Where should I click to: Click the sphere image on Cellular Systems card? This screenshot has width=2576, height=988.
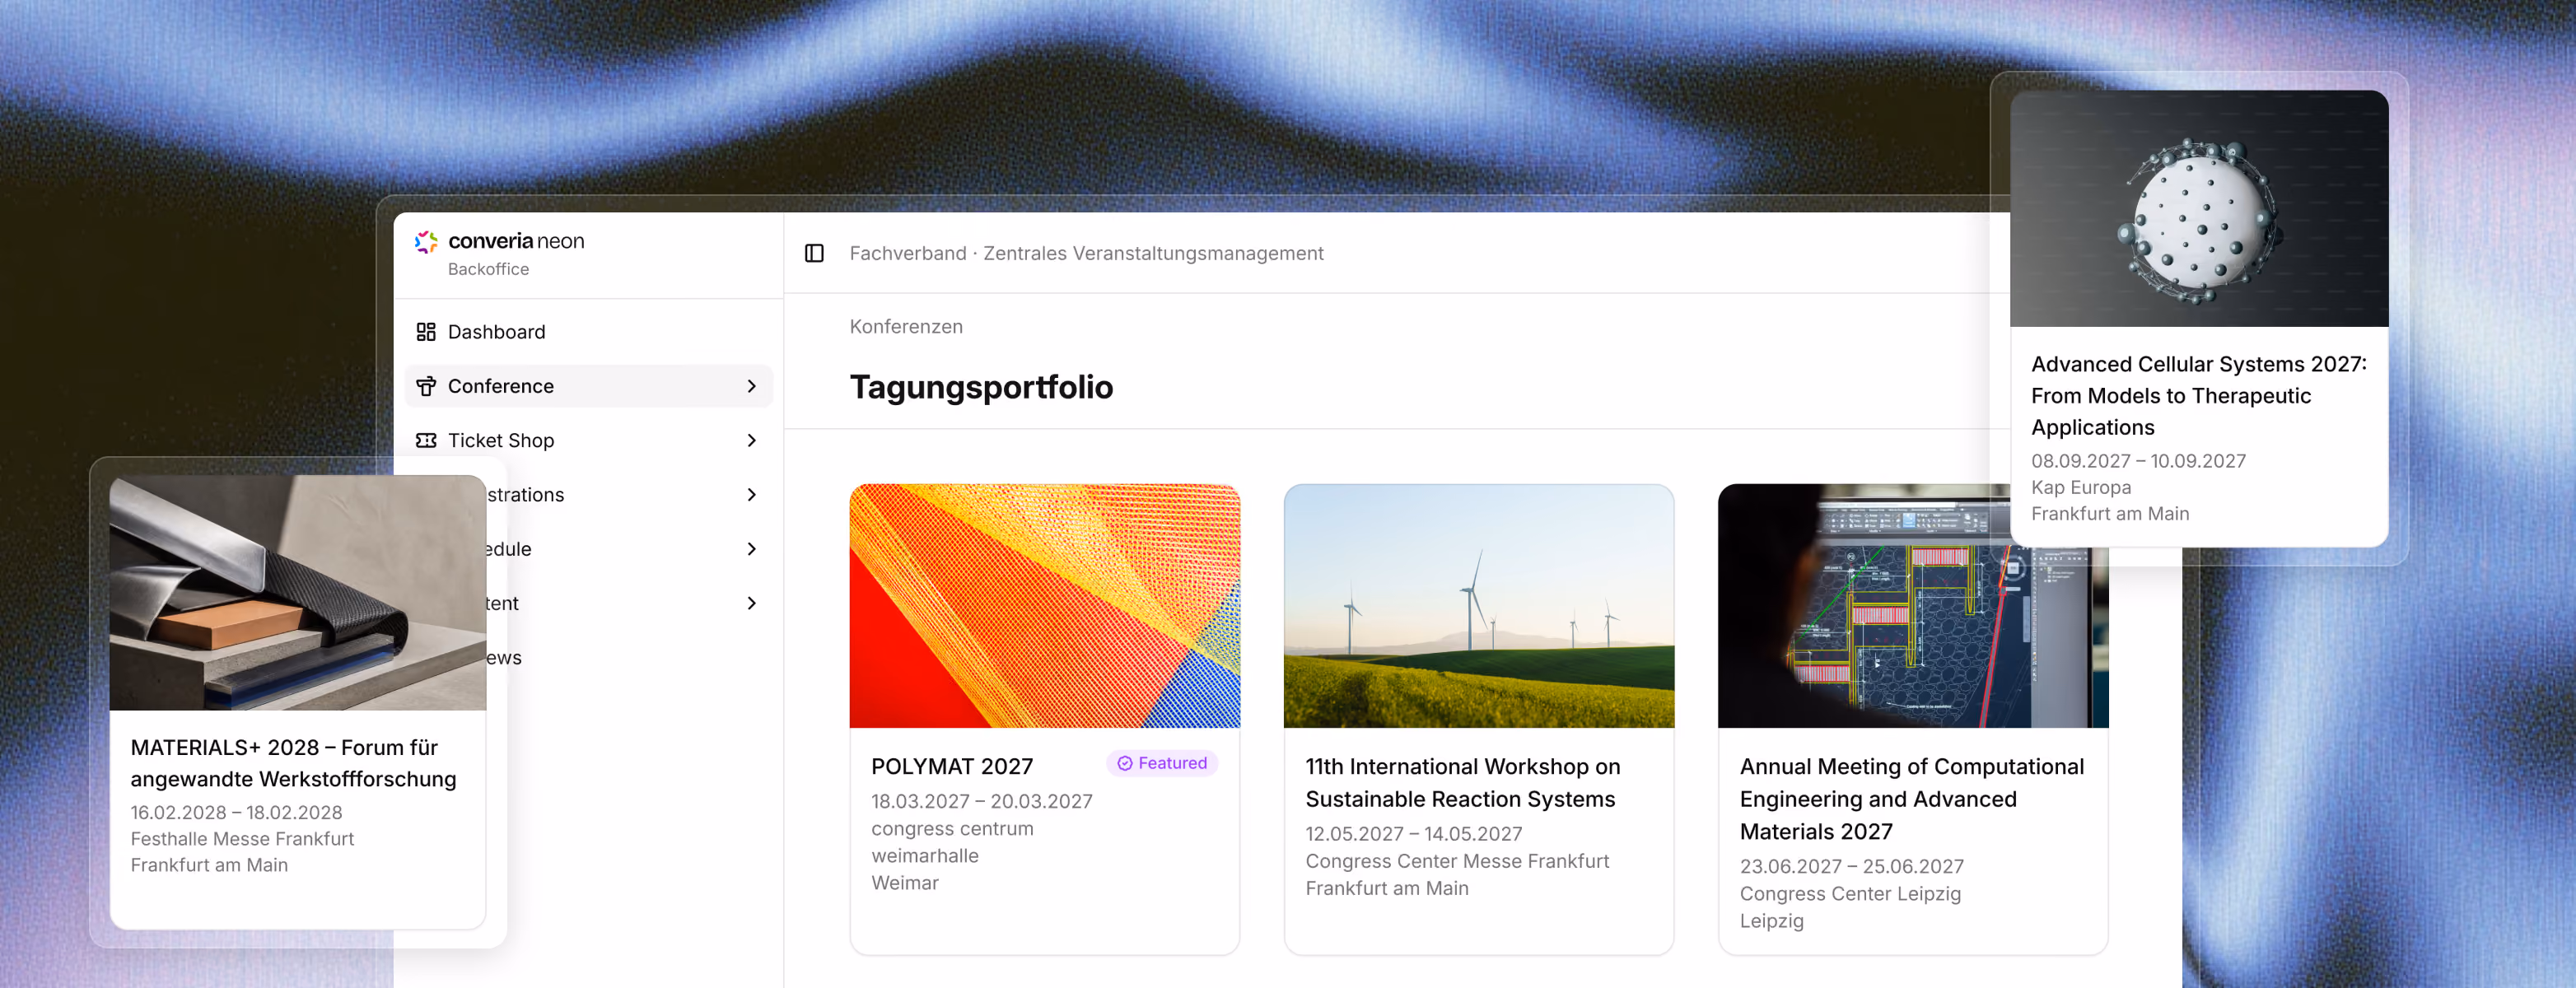[2199, 208]
